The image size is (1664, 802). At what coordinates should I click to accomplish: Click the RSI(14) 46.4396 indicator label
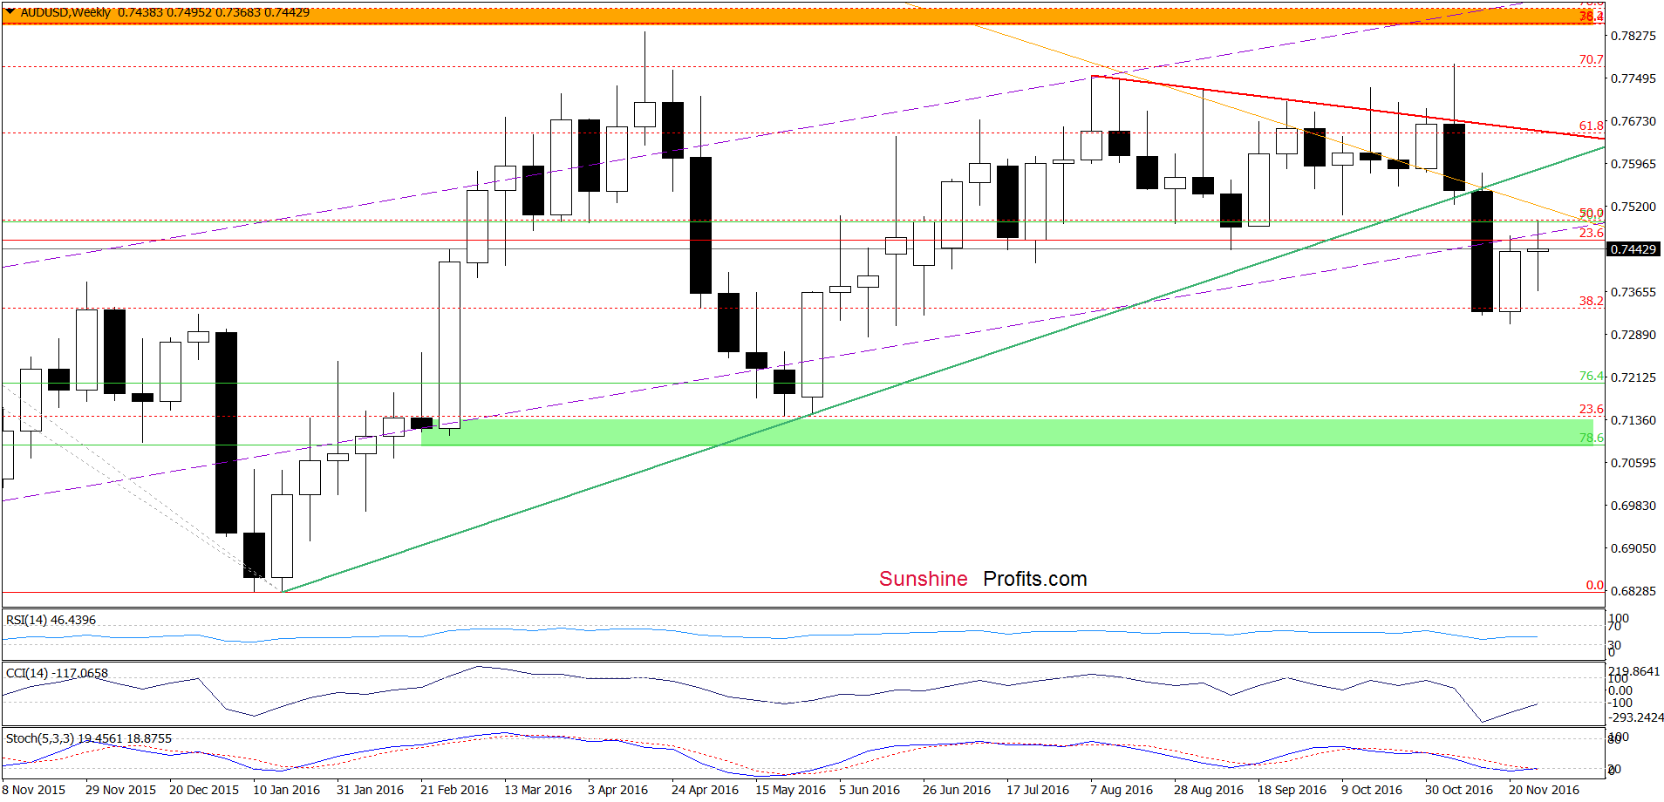[x=51, y=620]
